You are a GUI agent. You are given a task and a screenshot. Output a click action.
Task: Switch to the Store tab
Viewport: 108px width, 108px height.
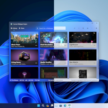coord(22,28)
